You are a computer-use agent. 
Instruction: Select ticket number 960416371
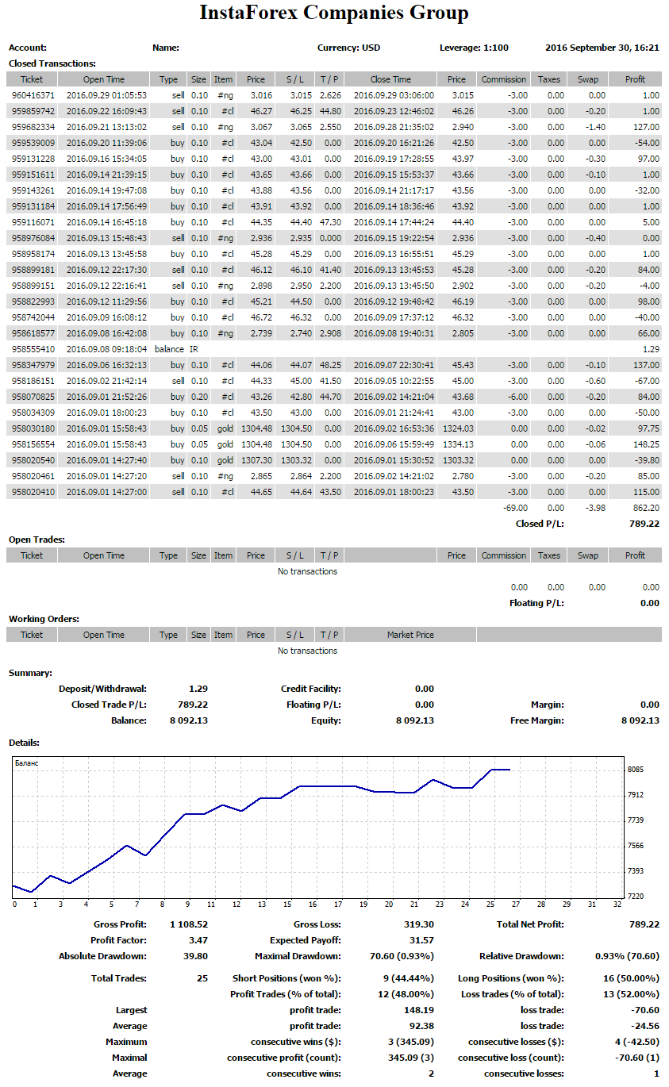click(33, 95)
